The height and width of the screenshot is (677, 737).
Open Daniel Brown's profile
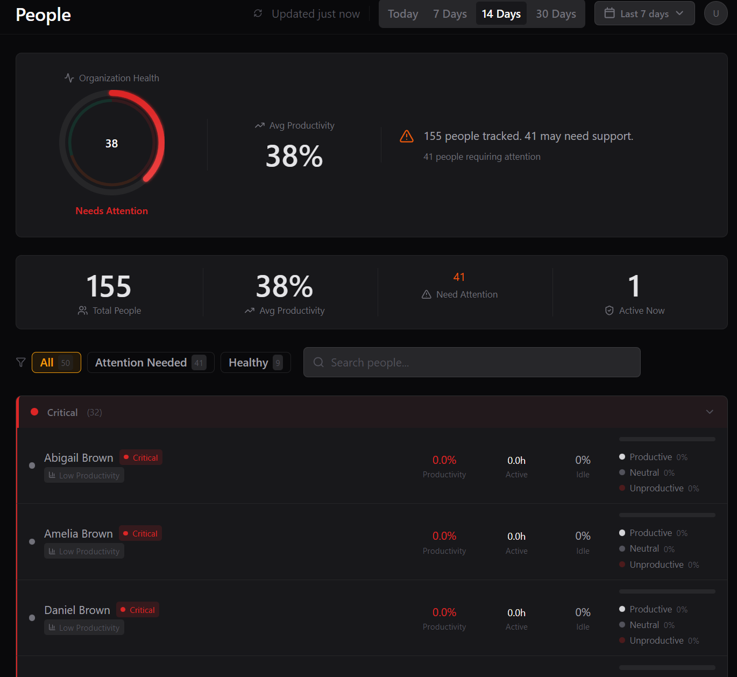tap(77, 610)
